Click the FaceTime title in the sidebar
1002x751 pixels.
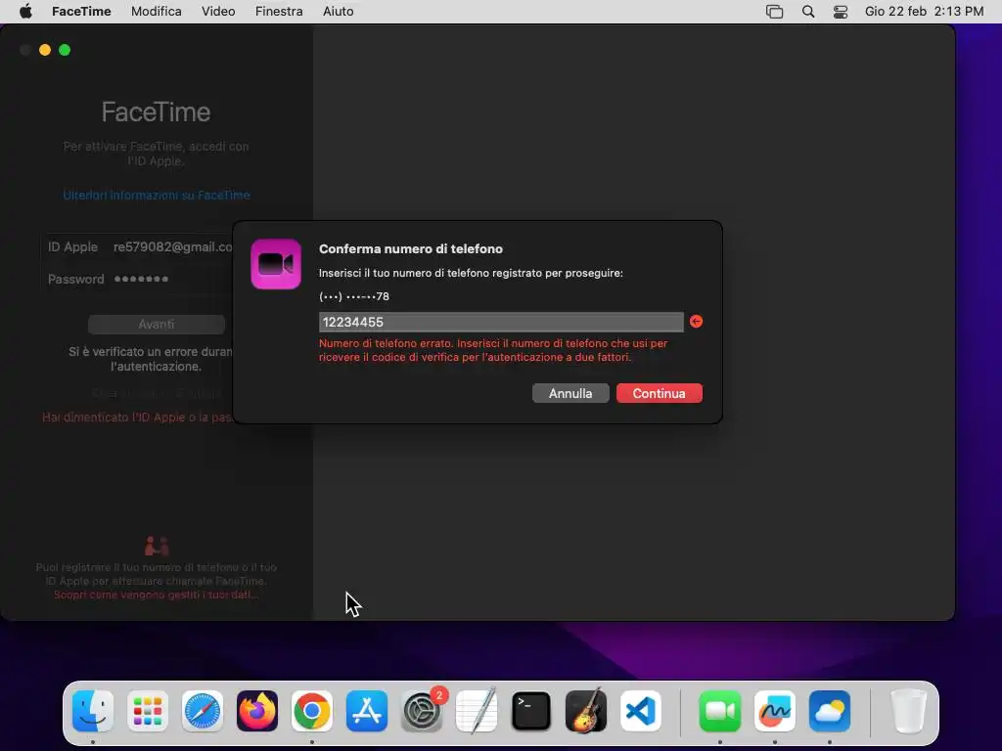[156, 112]
